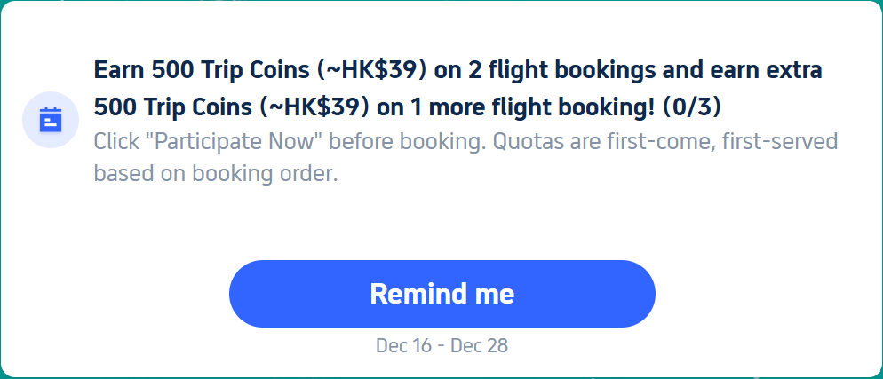Click the blue calendar icon
Image resolution: width=883 pixels, height=379 pixels.
point(50,119)
